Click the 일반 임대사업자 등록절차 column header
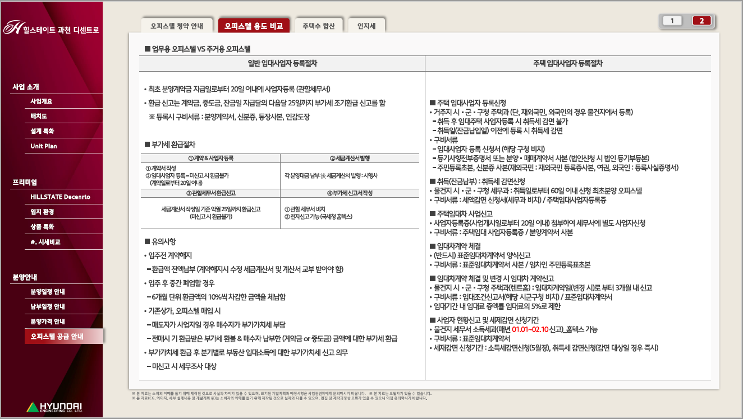 point(282,63)
